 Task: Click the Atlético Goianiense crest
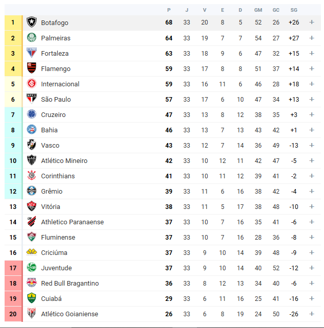point(32,313)
